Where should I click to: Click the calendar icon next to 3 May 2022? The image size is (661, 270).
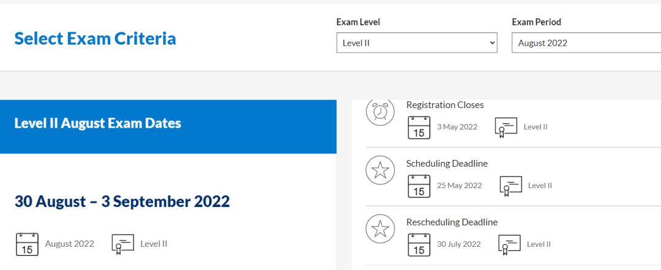coord(419,127)
